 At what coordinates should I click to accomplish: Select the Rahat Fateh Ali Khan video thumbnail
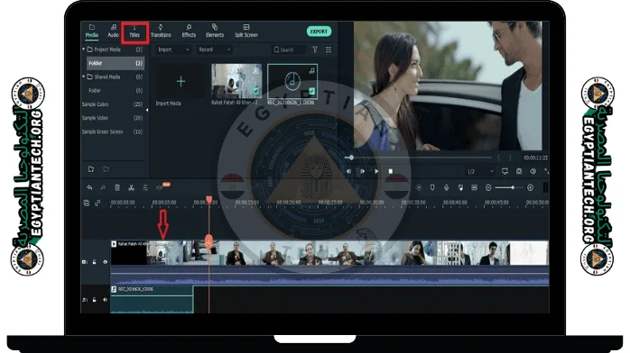point(236,81)
